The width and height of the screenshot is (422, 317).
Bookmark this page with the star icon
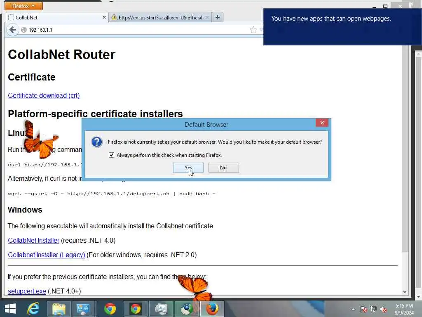(x=253, y=30)
